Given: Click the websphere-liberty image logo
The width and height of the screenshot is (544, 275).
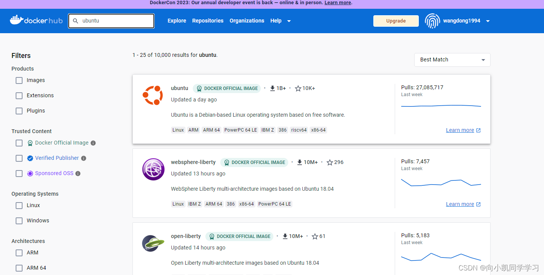Looking at the screenshot, I should point(153,169).
